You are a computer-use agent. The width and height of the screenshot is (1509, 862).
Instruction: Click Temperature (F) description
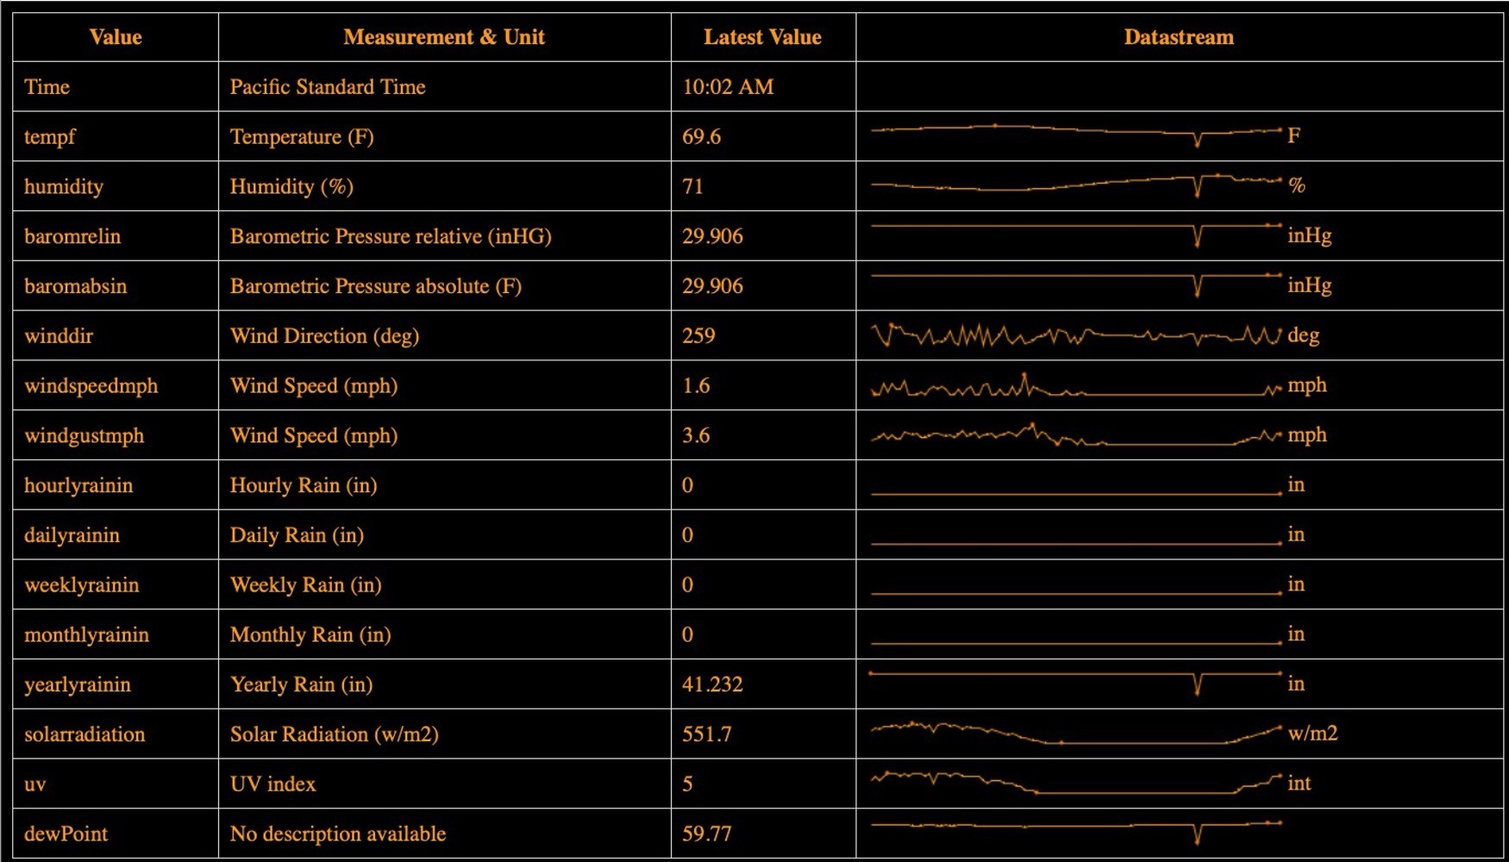click(x=302, y=137)
